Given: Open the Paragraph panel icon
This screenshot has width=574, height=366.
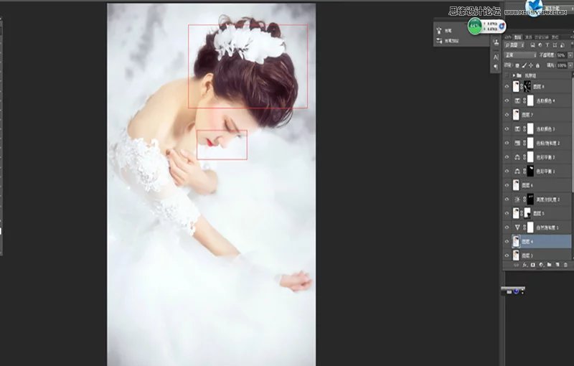Looking at the screenshot, I should pos(496,67).
